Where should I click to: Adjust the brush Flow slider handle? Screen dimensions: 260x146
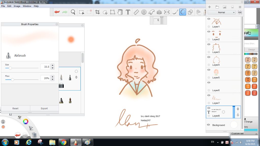pyautogui.click(x=12, y=80)
